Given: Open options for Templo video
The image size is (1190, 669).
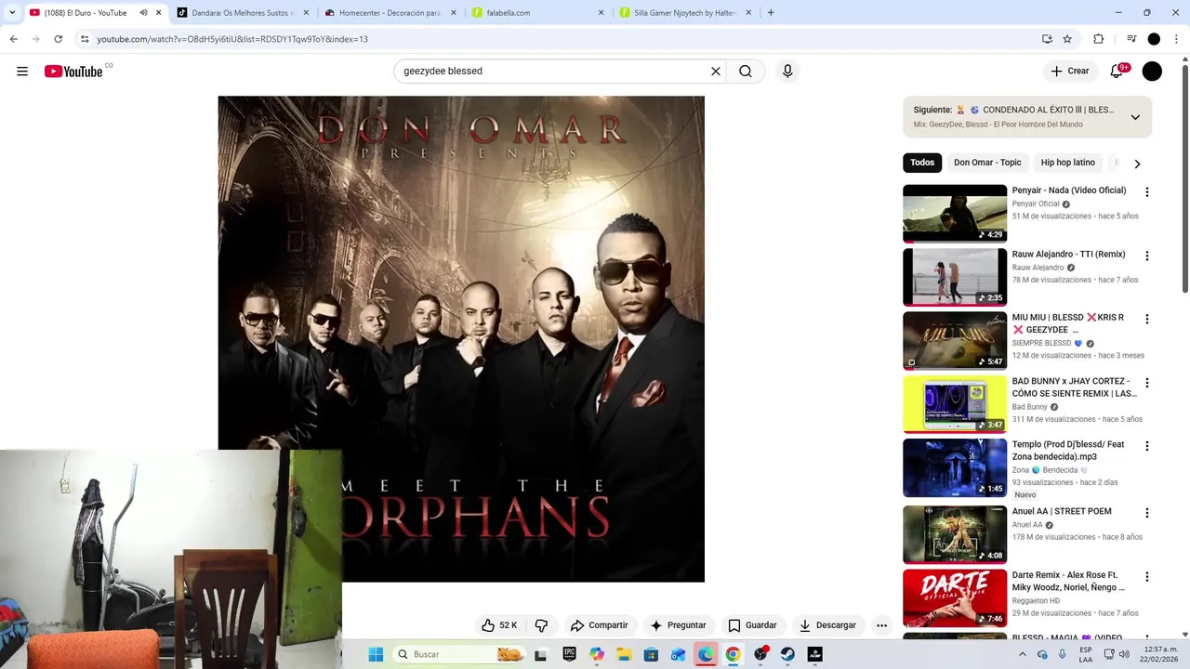Looking at the screenshot, I should [1146, 446].
